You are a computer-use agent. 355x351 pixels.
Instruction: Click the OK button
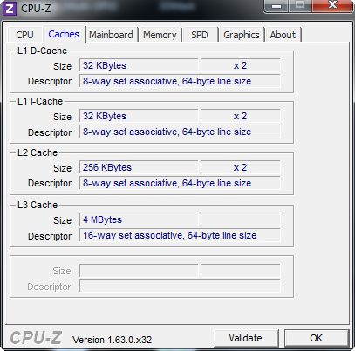317,338
